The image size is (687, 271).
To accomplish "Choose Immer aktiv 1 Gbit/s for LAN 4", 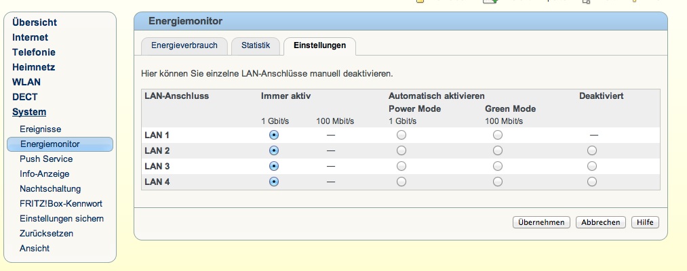I will [274, 182].
